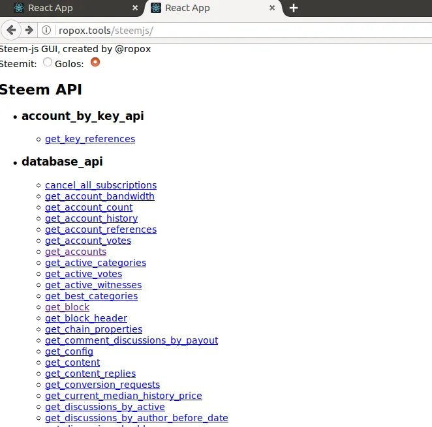Open the get_key_references link
Viewport: 432px width, 427px height.
tap(90, 139)
